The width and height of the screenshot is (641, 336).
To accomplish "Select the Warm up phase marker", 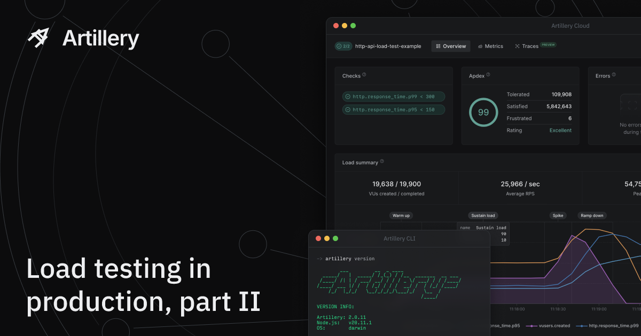I will pyautogui.click(x=401, y=215).
